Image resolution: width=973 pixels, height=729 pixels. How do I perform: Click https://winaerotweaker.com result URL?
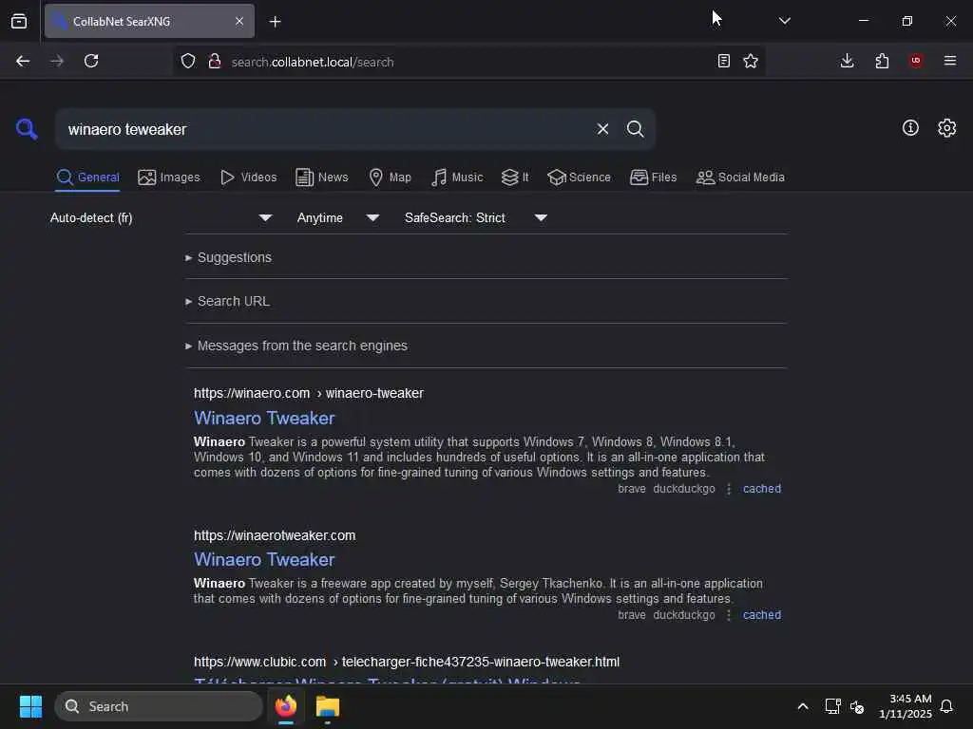275,535
